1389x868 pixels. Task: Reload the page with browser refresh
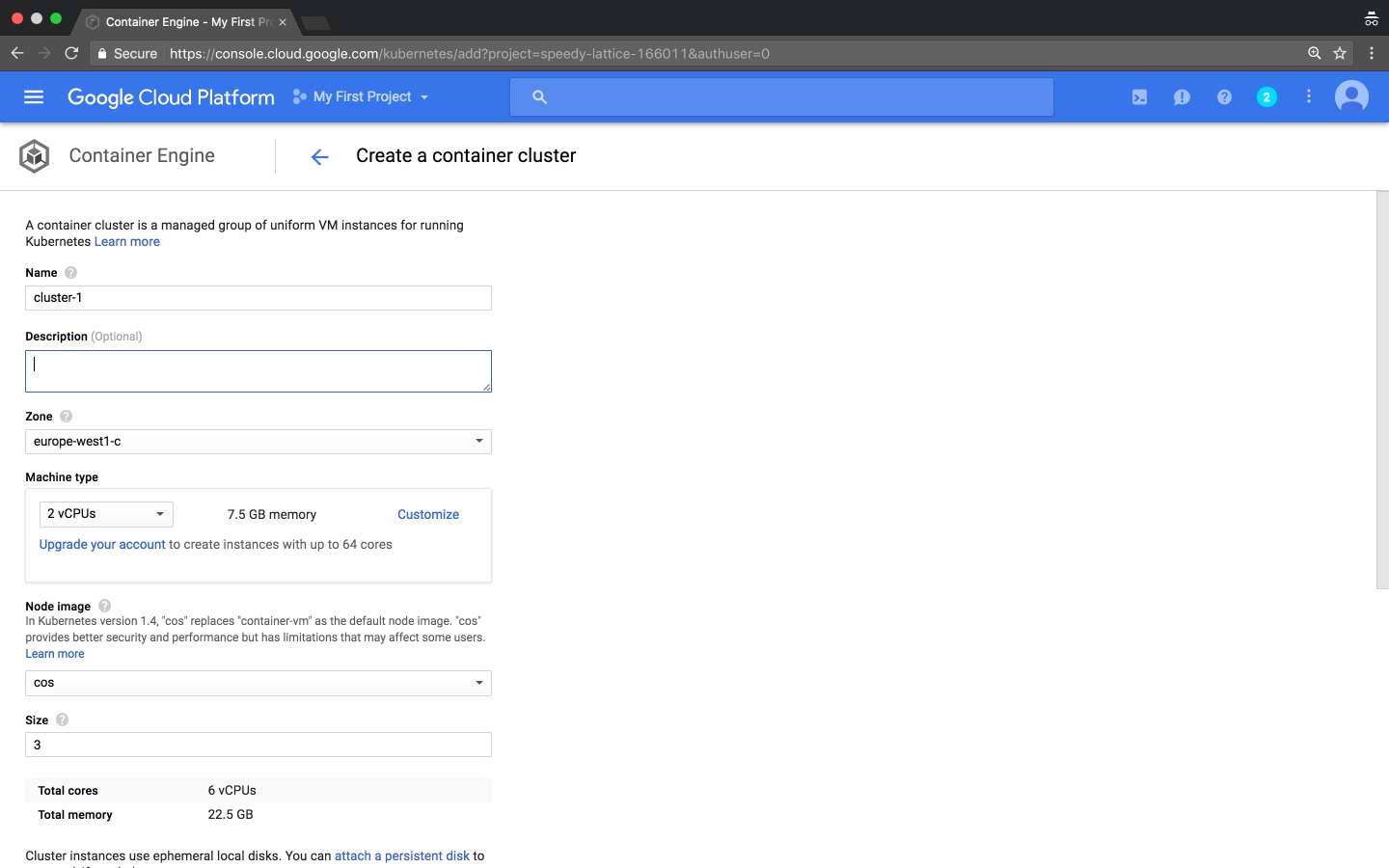tap(71, 53)
